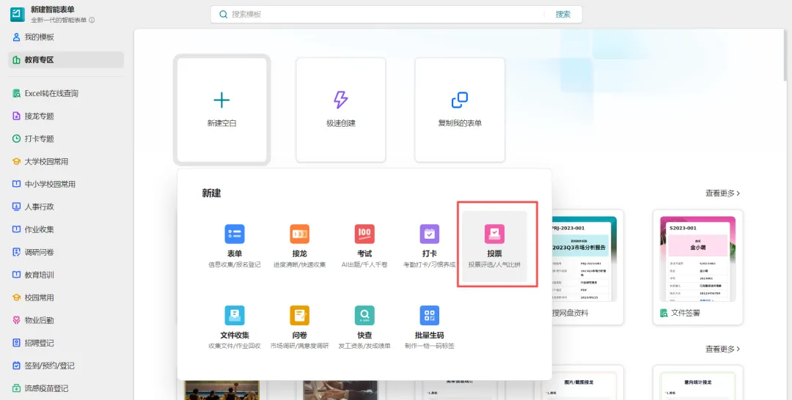
Task: Expand the first 查看更多 link
Action: click(x=722, y=193)
